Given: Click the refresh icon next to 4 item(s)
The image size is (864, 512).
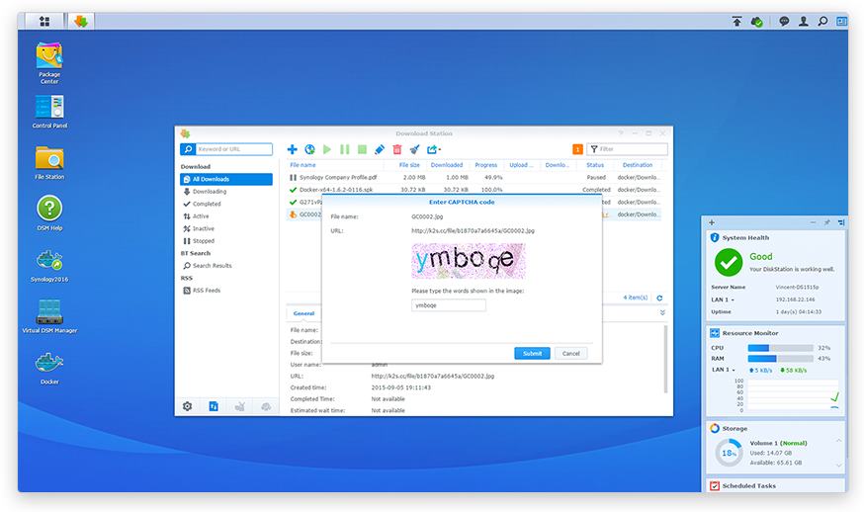Looking at the screenshot, I should [x=659, y=298].
